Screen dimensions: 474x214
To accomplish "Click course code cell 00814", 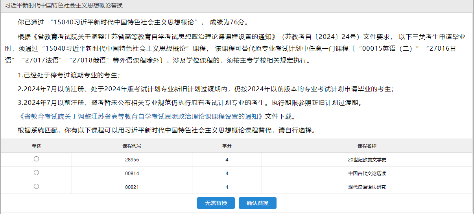I will coord(132,174).
